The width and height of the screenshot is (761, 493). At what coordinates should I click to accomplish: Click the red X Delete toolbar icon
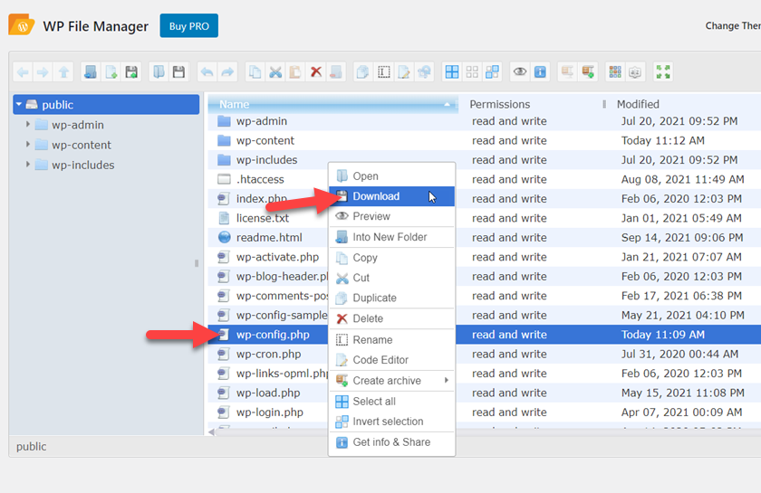coord(316,72)
